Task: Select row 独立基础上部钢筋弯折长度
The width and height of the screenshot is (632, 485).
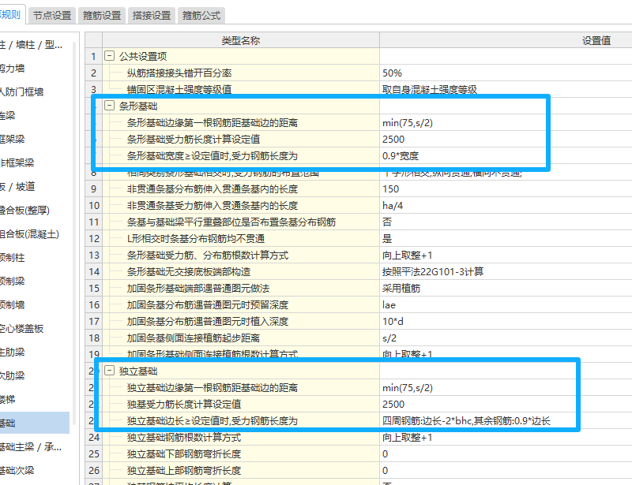Action: tap(241, 470)
